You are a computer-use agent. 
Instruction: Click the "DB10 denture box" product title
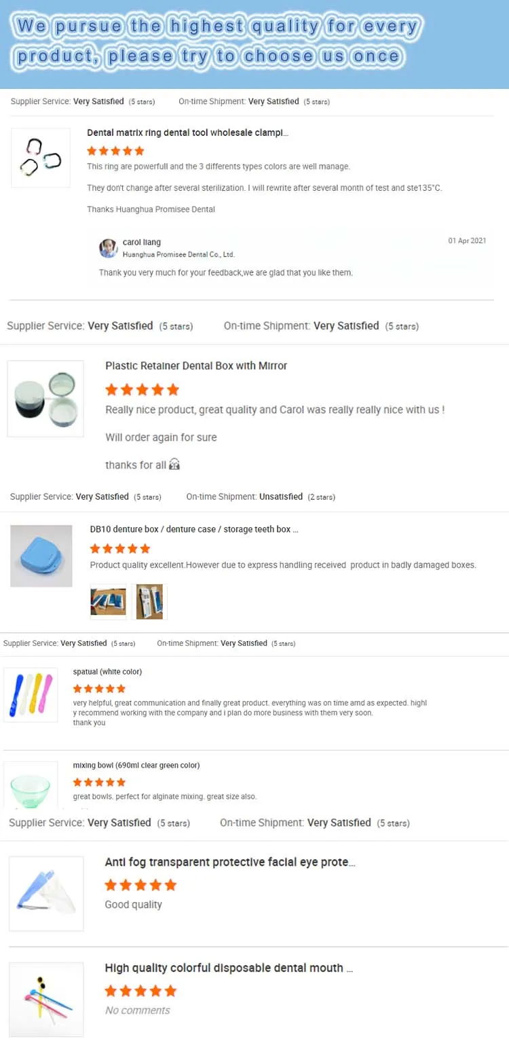coord(194,529)
